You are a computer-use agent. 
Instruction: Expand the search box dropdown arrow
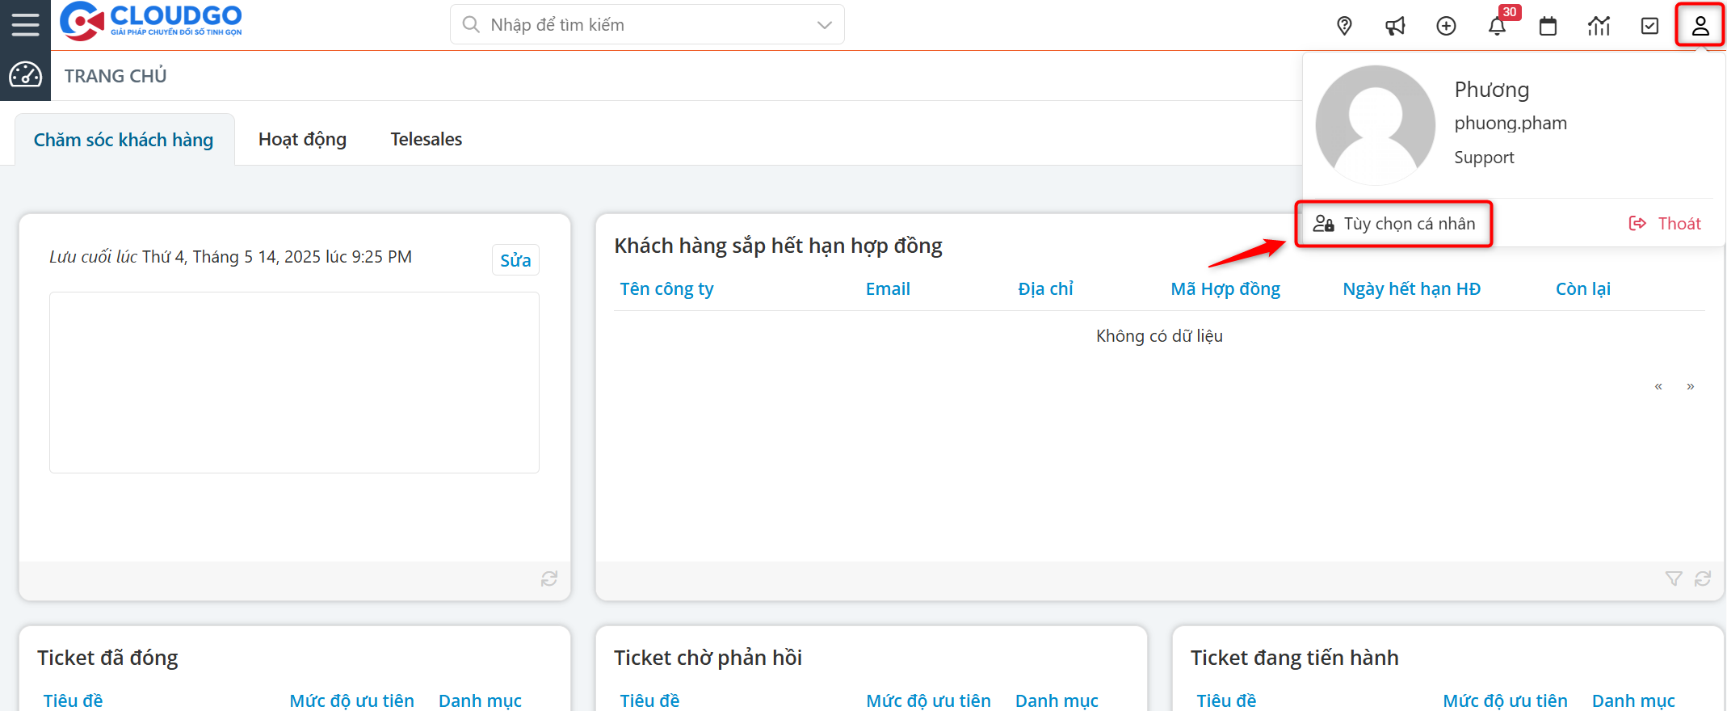coord(824,25)
